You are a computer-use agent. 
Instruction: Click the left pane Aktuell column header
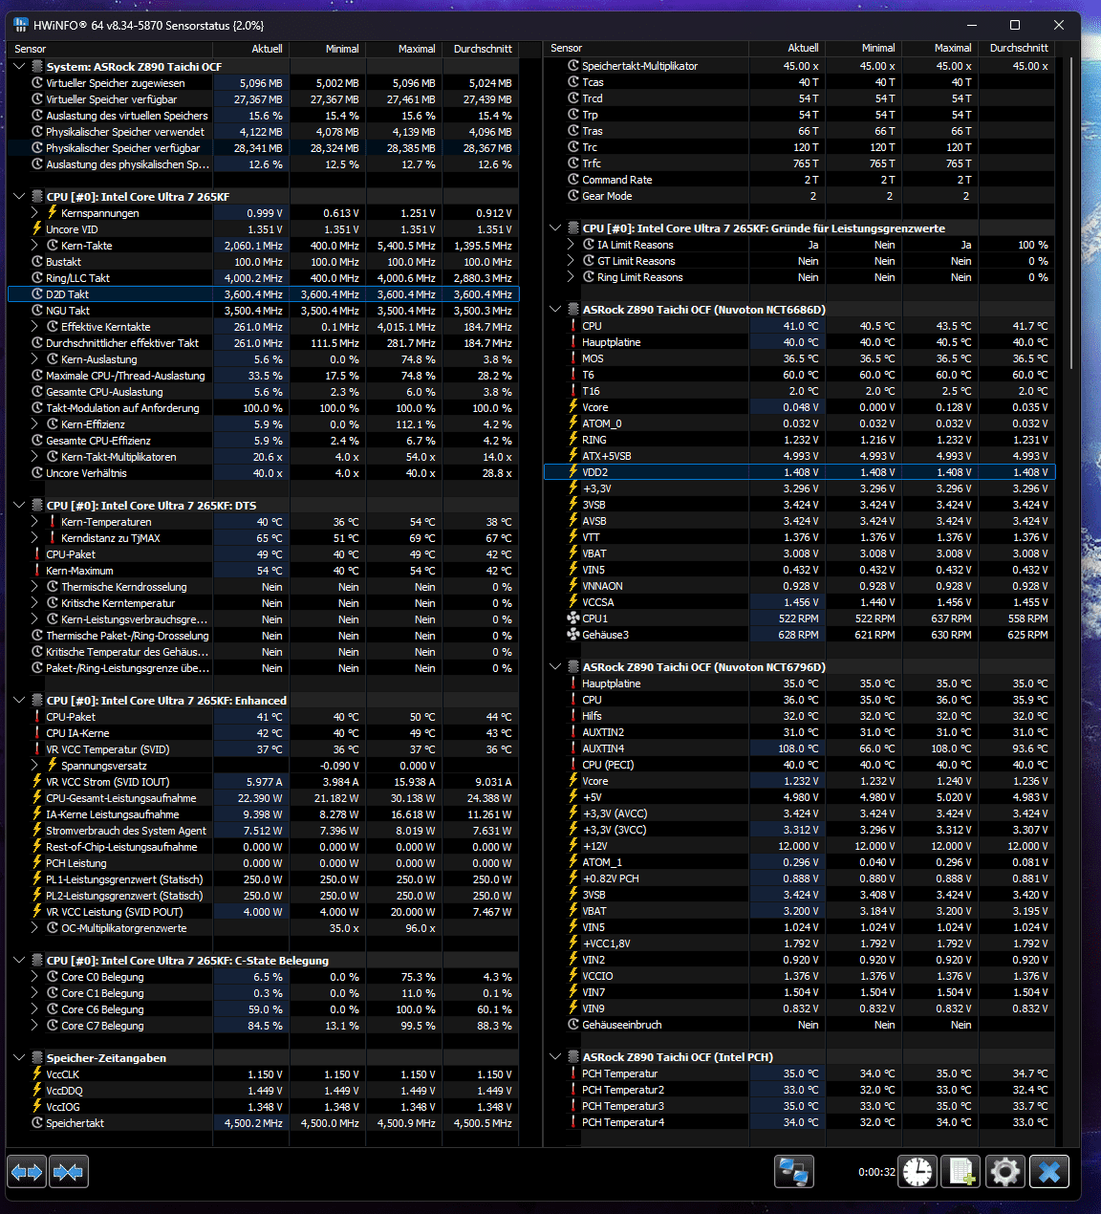pyautogui.click(x=251, y=49)
